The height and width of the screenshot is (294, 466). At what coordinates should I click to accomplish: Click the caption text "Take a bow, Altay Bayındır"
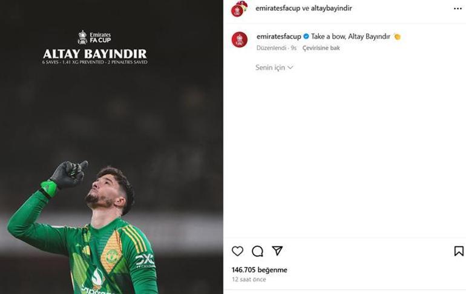coord(350,36)
